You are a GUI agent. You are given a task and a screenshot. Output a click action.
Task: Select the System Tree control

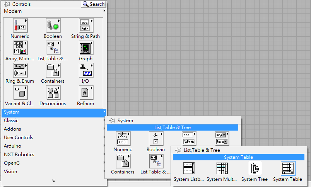click(x=255, y=168)
